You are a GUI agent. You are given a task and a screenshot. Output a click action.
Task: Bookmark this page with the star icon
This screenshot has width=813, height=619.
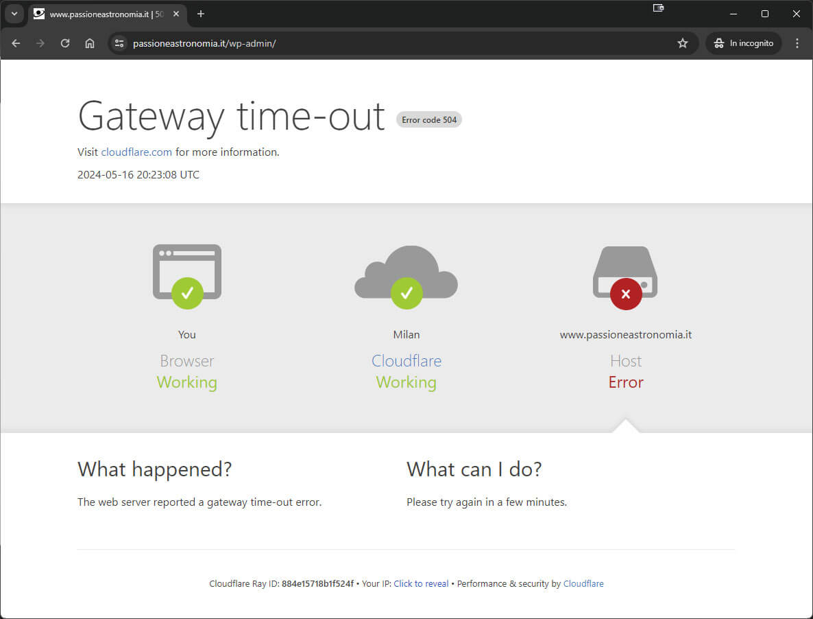point(682,44)
